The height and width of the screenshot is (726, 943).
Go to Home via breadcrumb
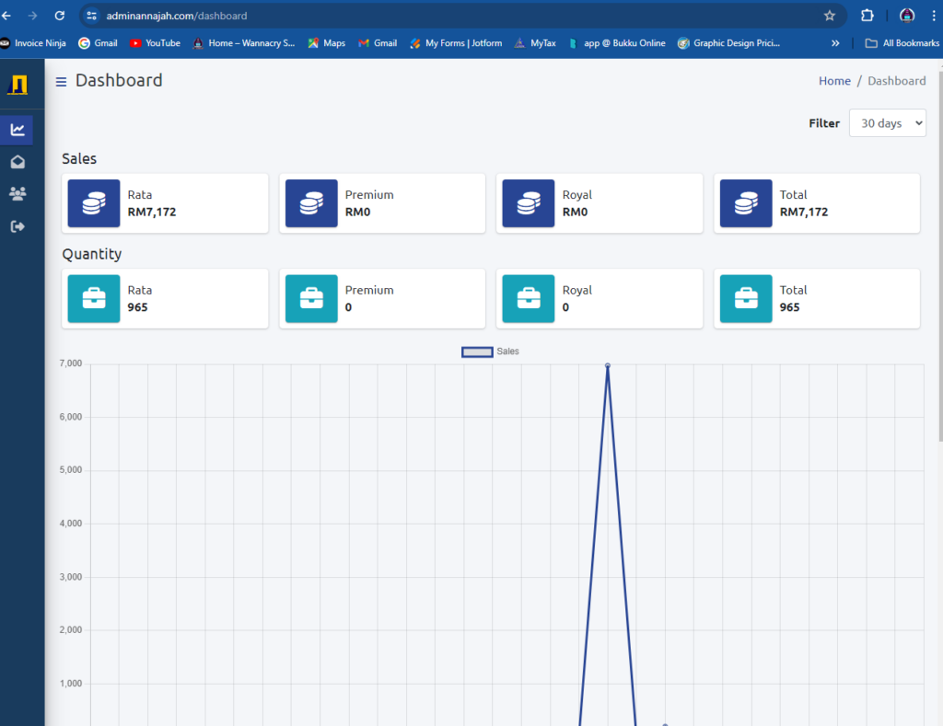tap(834, 81)
